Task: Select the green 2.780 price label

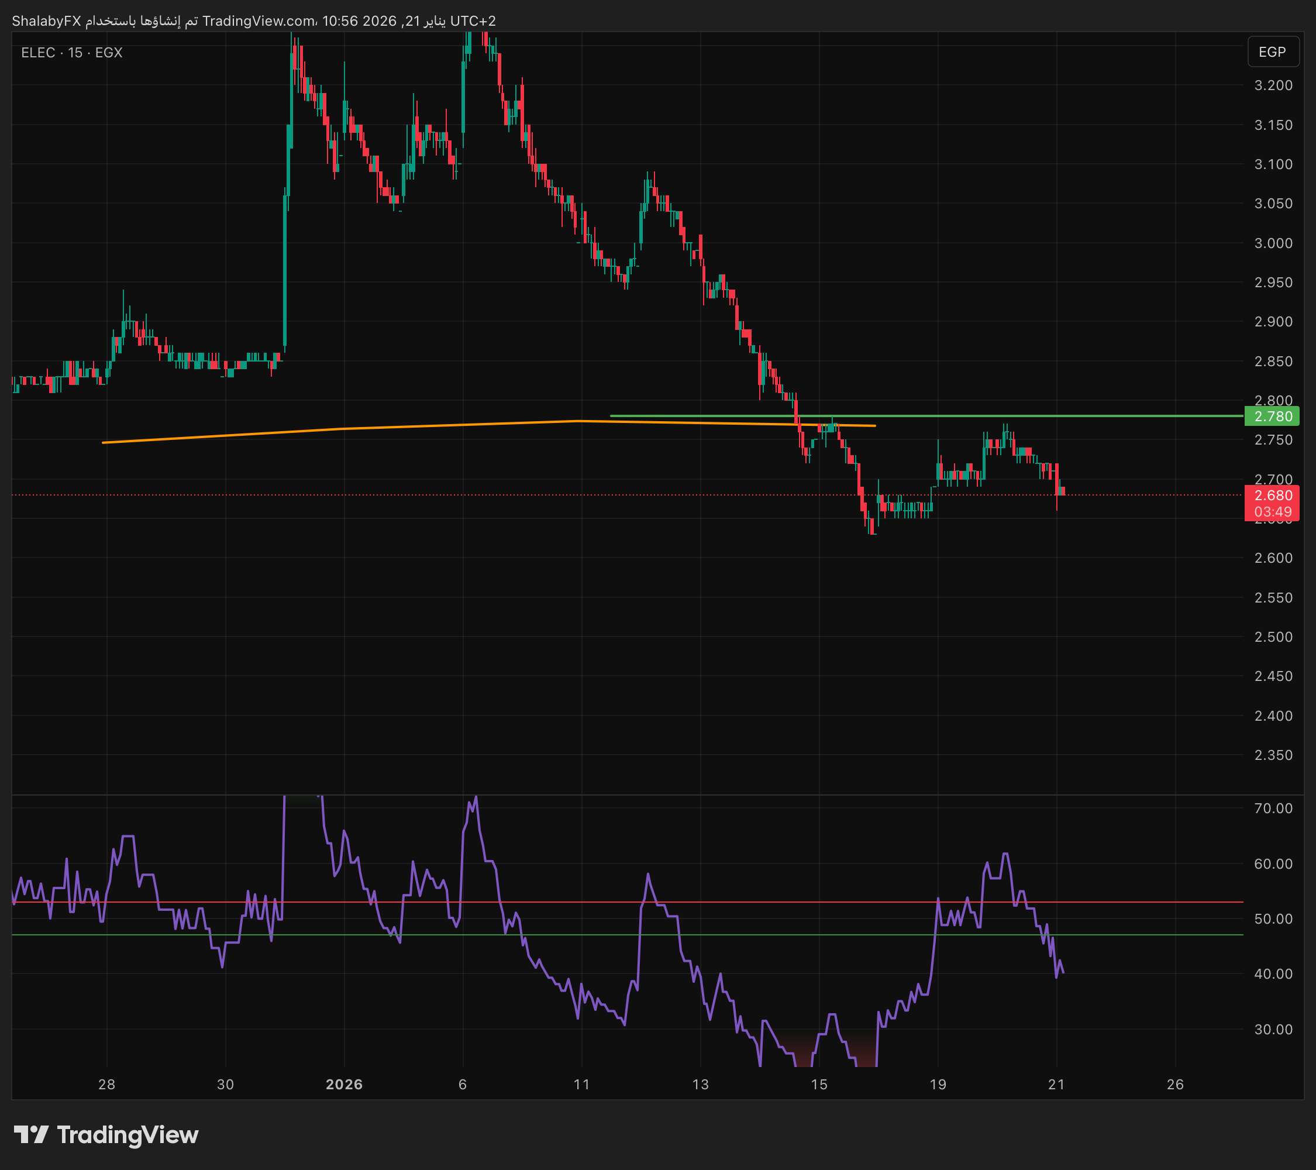Action: click(1272, 416)
